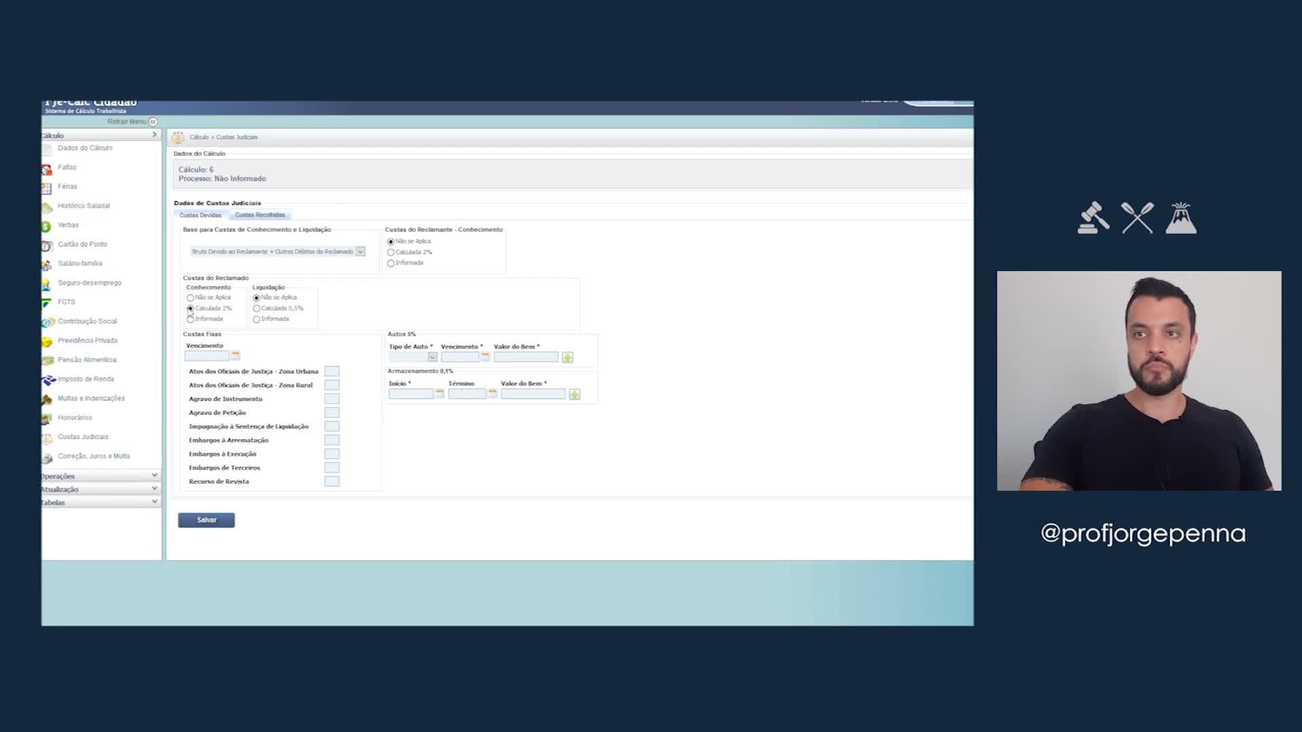Select Liquidação Não se Aplica radio
Viewport: 1302px width, 732px height.
[x=256, y=298]
